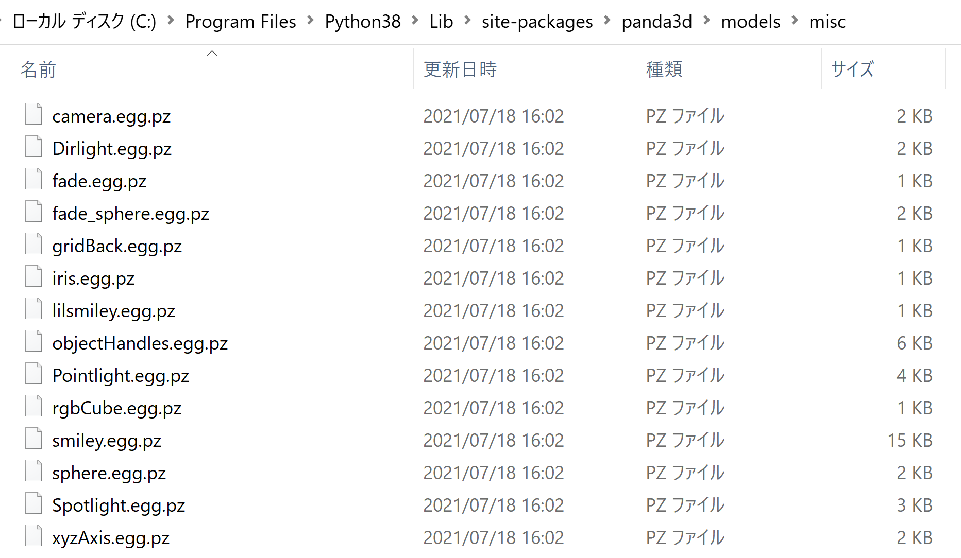Click the 名前 column header

[x=38, y=69]
